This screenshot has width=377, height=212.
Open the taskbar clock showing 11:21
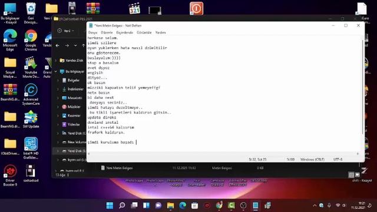[358, 206]
